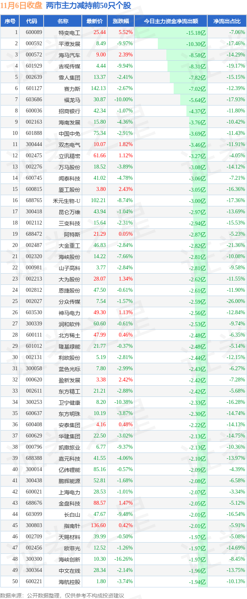Click stock name 上海电力
Viewport: 247px width, 599px height.
69,492
